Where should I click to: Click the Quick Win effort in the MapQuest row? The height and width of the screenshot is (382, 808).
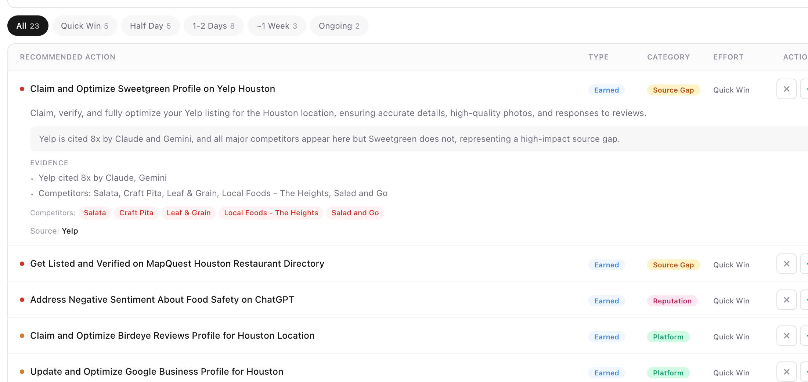coord(731,265)
